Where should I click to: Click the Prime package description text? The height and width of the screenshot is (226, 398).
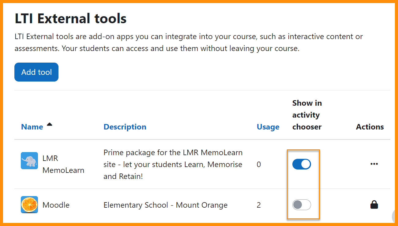pos(173,164)
